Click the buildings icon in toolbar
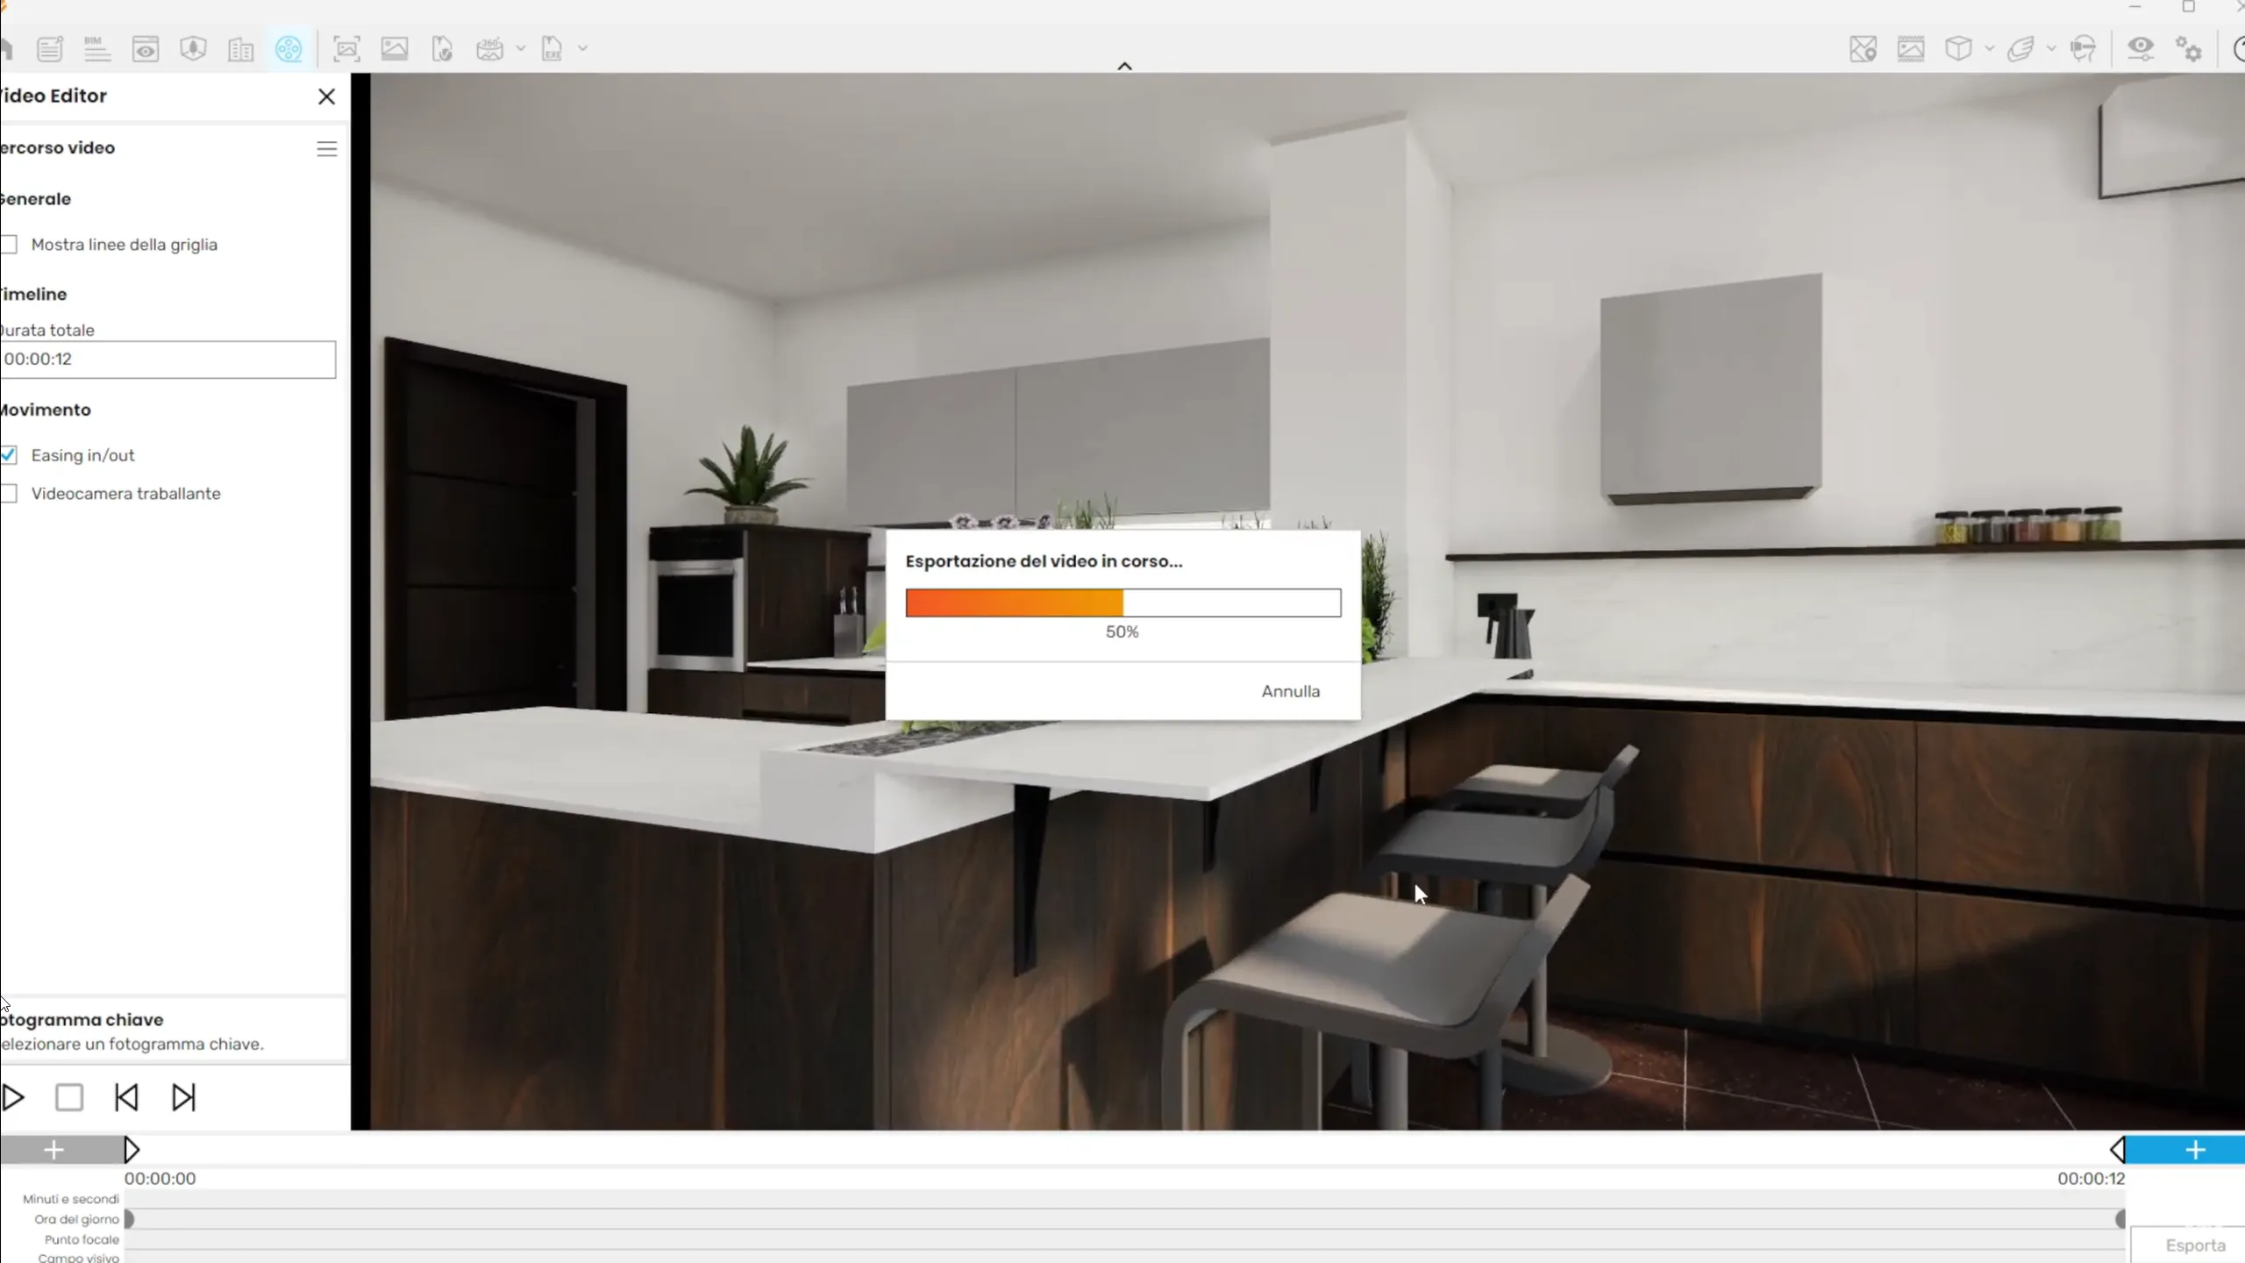The image size is (2245, 1263). pyautogui.click(x=240, y=49)
